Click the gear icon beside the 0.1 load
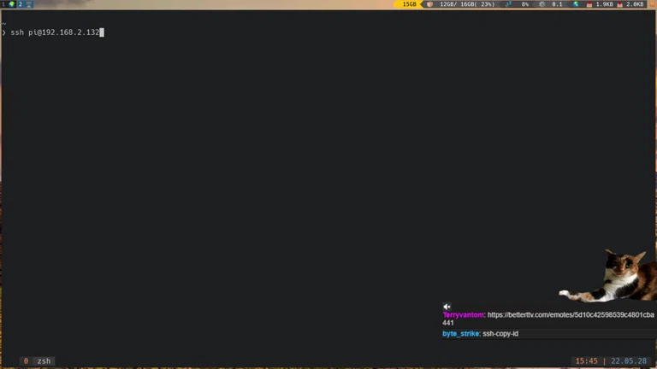The width and height of the screenshot is (657, 369). 542,4
